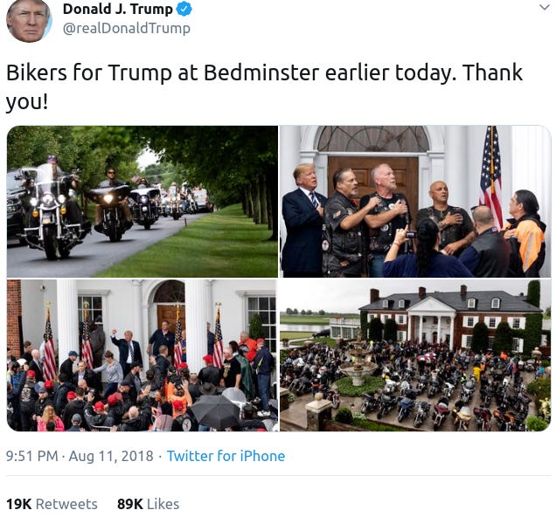Open the tweet options chevron dropdown

click(x=545, y=7)
